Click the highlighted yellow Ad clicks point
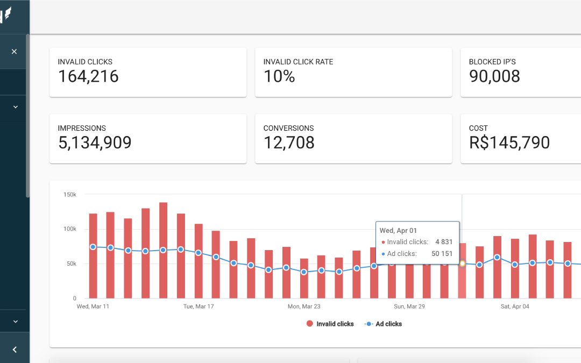The width and height of the screenshot is (581, 363). click(x=462, y=264)
